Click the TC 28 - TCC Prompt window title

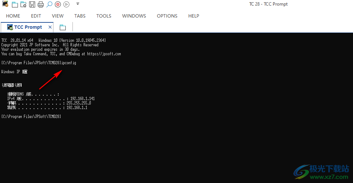tap(268, 4)
